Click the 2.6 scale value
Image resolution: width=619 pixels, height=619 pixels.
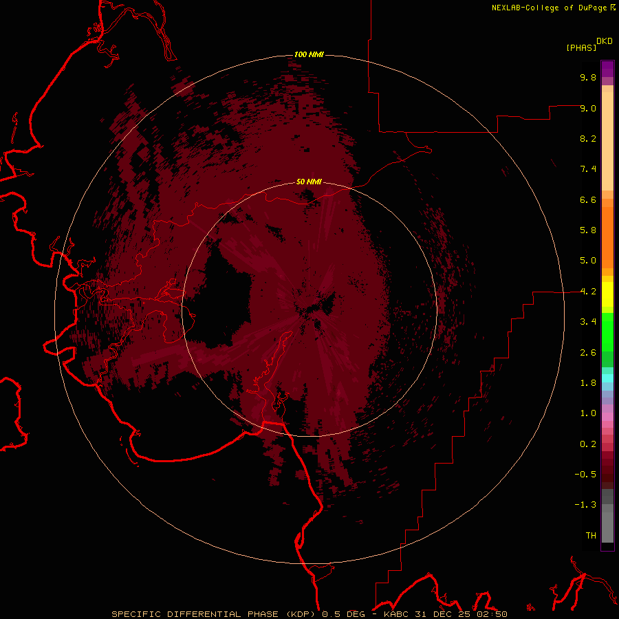click(588, 353)
